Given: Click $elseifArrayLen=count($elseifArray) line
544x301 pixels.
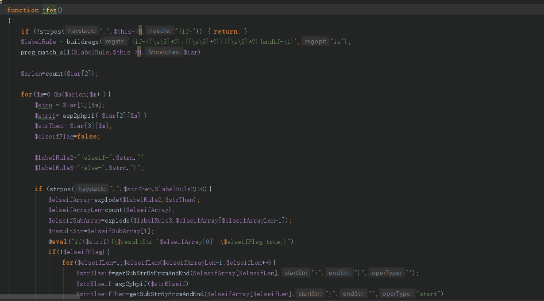Looking at the screenshot, I should click(x=112, y=210).
